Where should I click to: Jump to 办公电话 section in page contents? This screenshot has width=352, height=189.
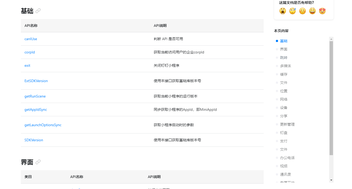click(287, 158)
